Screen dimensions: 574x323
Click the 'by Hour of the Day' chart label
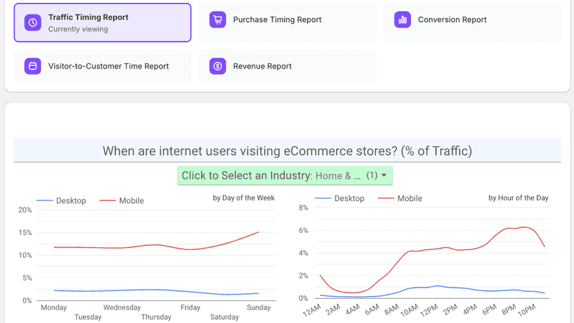[519, 198]
